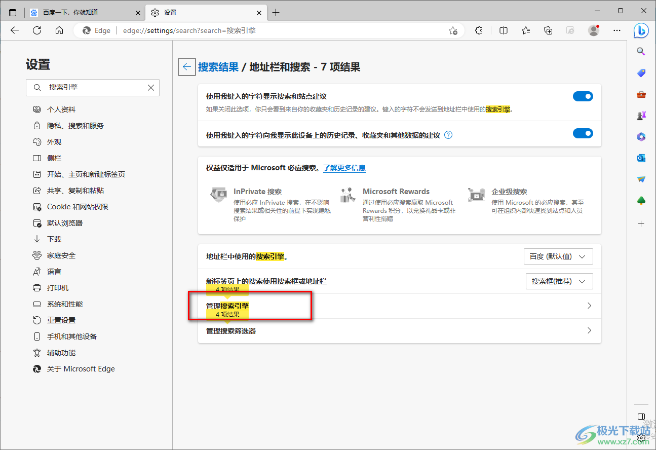
Task: Open the Favorites list icon
Action: [526, 30]
